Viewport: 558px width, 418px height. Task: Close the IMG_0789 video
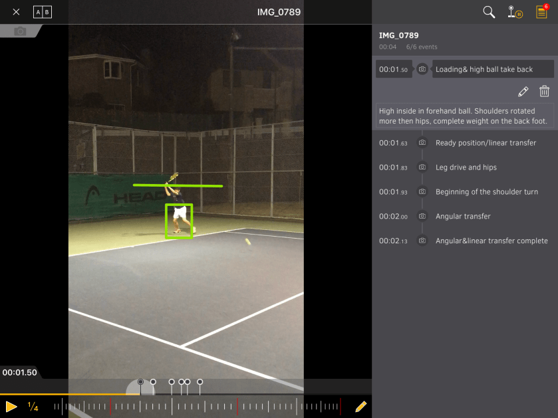[x=16, y=12]
